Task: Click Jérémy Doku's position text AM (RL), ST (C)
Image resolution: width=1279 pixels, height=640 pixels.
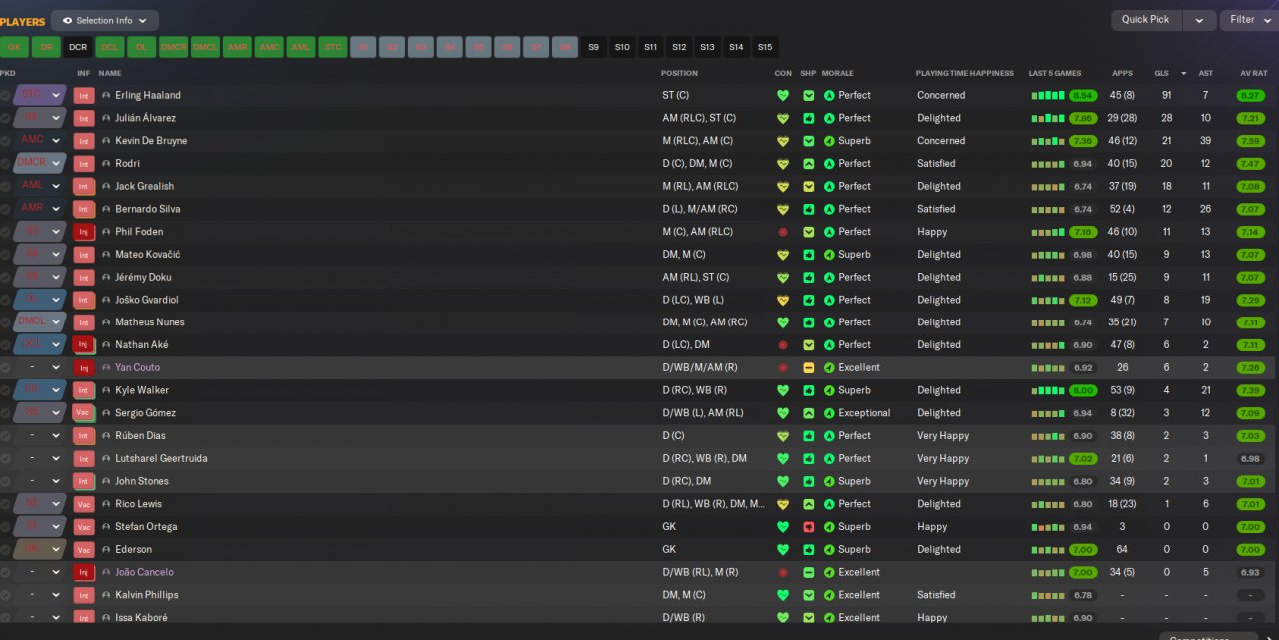Action: (x=695, y=278)
